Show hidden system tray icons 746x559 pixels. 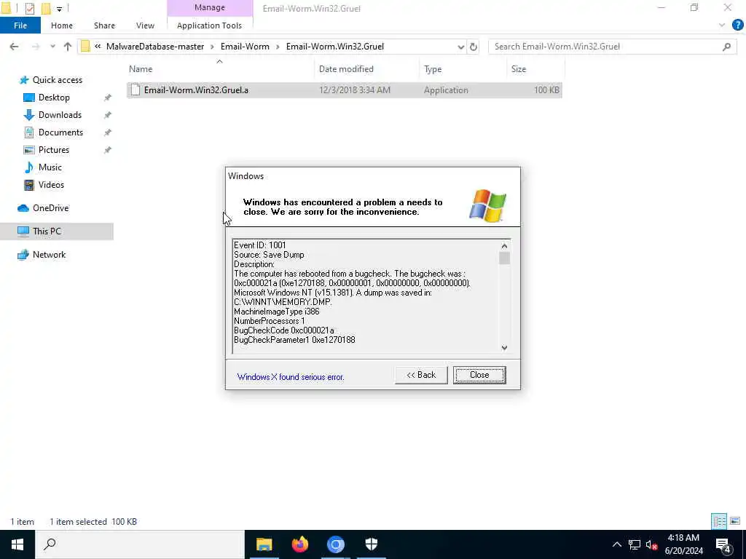(616, 544)
